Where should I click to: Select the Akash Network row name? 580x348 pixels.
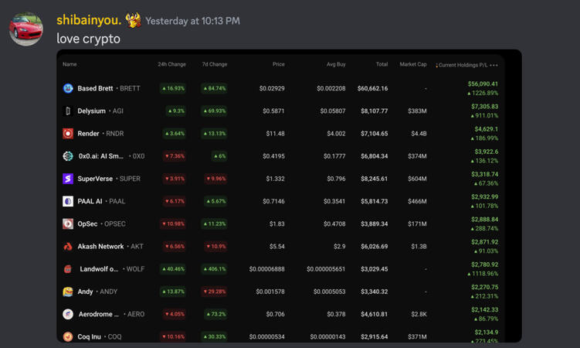click(100, 246)
